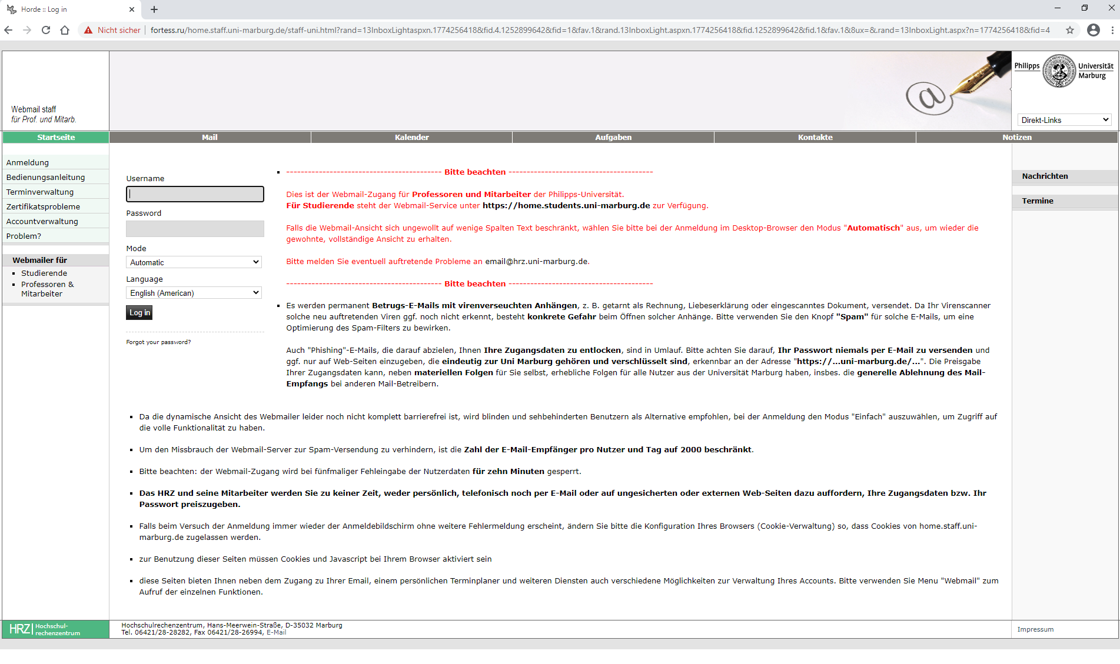Click the browser forward arrow
1120x664 pixels.
click(27, 30)
